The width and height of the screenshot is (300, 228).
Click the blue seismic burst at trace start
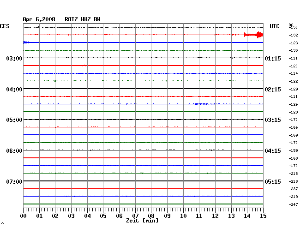(26, 42)
